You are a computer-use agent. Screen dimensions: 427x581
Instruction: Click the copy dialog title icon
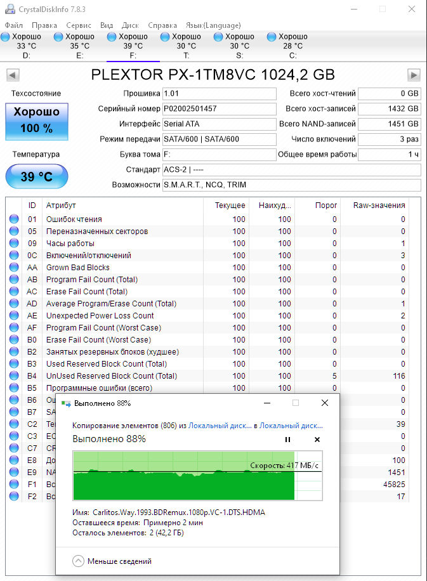point(66,403)
